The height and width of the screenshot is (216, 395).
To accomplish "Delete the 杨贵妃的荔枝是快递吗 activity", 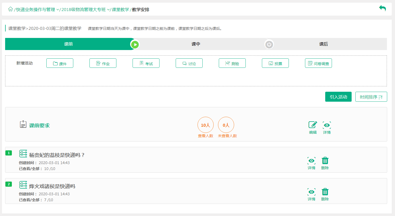I will tap(325, 161).
